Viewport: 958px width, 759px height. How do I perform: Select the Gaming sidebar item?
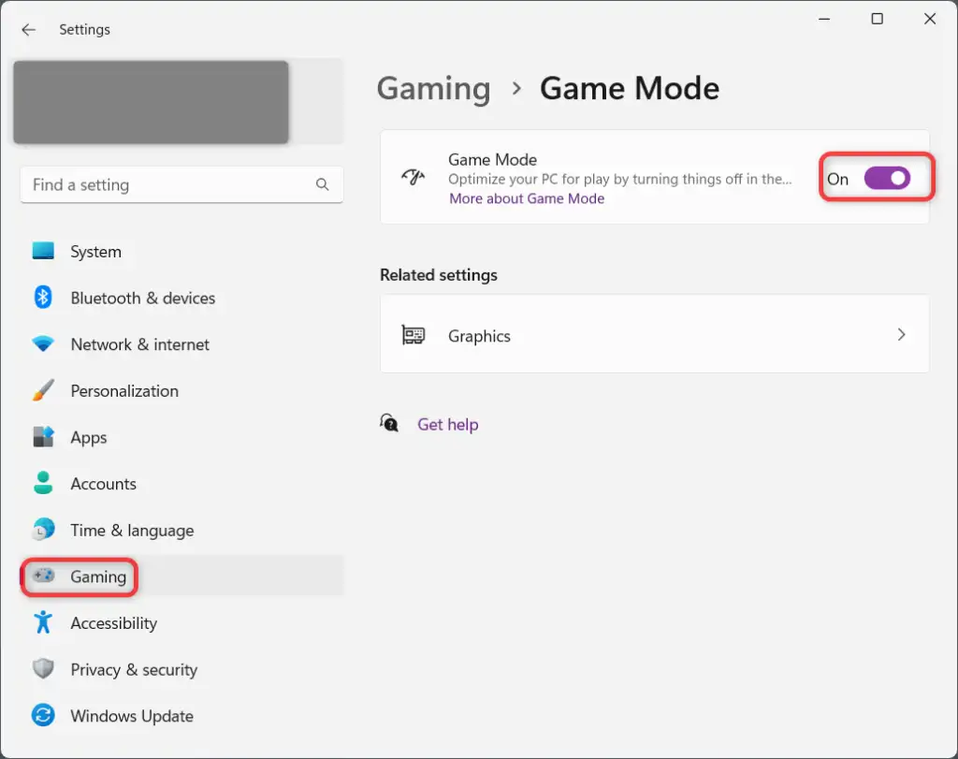point(97,577)
